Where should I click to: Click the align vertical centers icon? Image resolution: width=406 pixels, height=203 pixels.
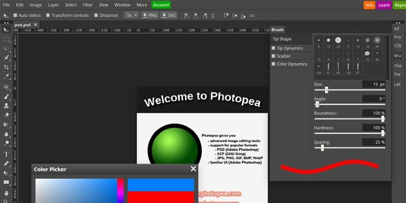click(235, 16)
